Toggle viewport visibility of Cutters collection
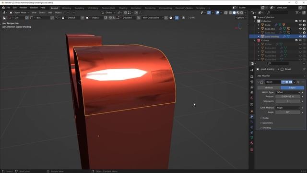307x173 pixels. [x=300, y=40]
